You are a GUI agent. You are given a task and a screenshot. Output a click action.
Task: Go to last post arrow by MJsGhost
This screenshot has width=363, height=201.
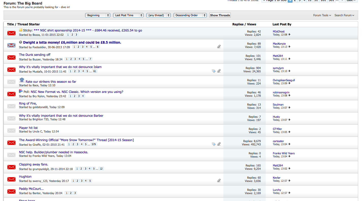point(289,35)
